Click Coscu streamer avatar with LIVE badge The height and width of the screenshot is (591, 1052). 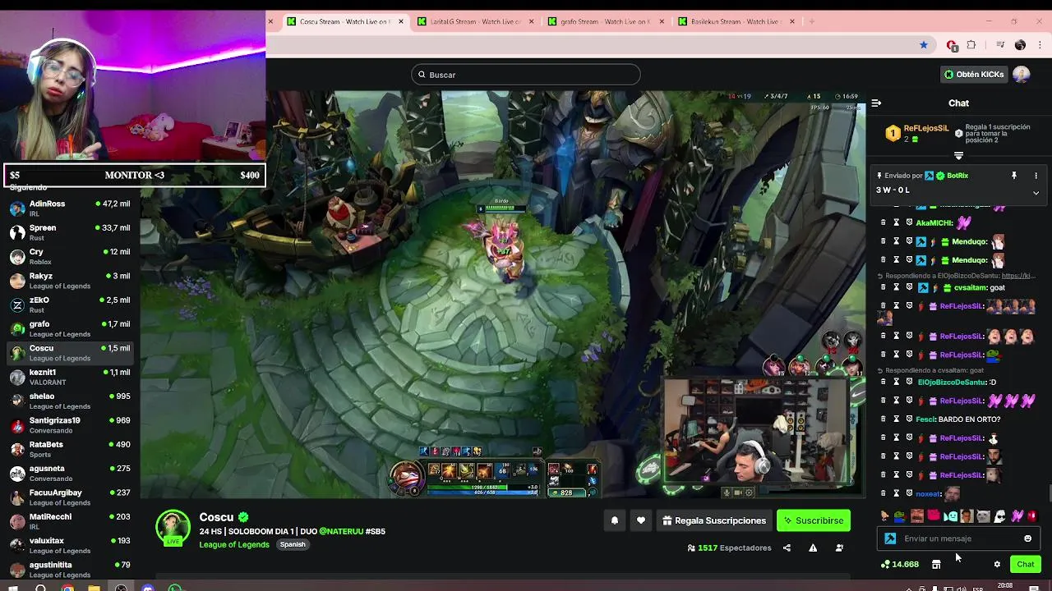(173, 528)
